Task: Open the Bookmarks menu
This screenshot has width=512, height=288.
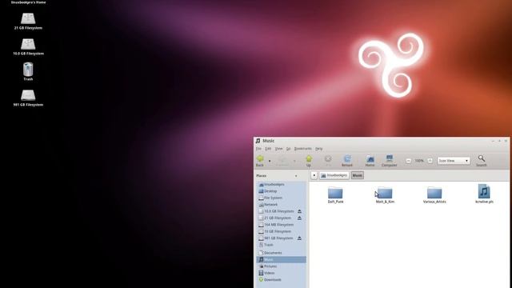Action: [302, 149]
